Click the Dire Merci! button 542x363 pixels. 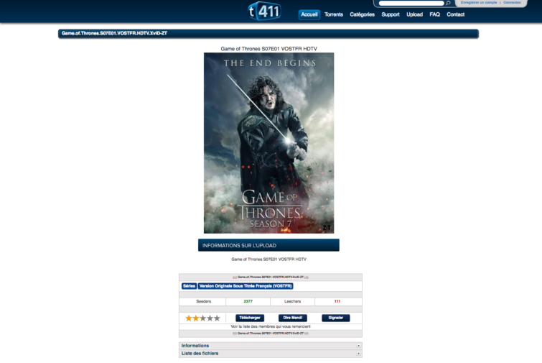(x=292, y=318)
